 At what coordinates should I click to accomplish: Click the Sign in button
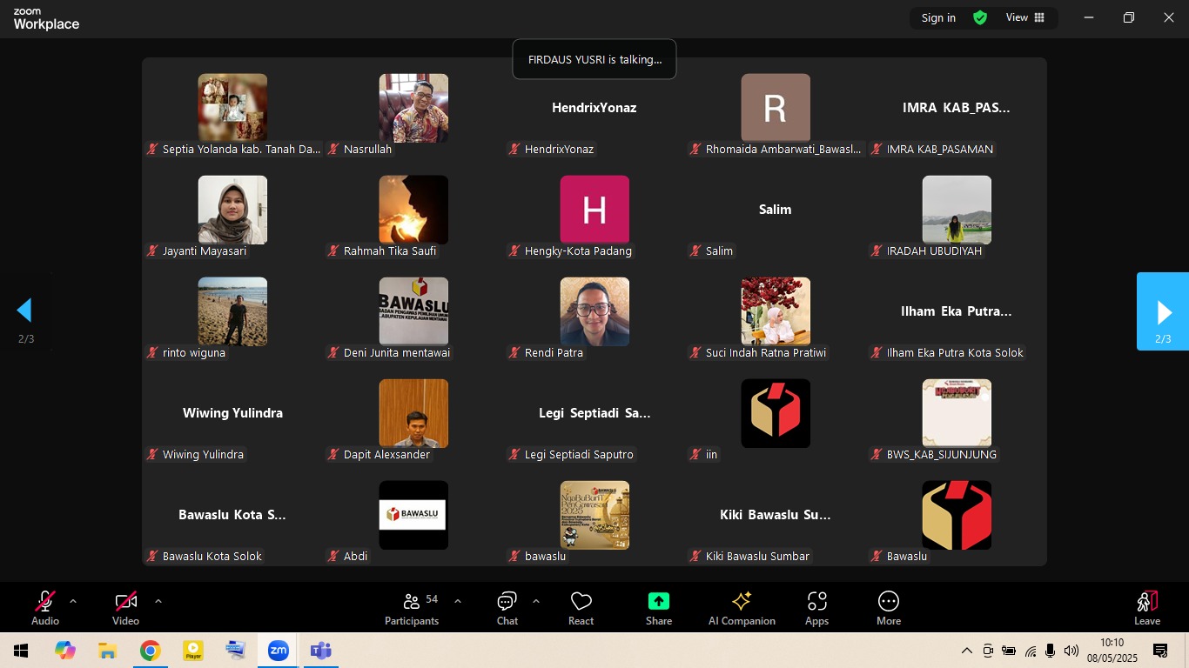pyautogui.click(x=938, y=17)
